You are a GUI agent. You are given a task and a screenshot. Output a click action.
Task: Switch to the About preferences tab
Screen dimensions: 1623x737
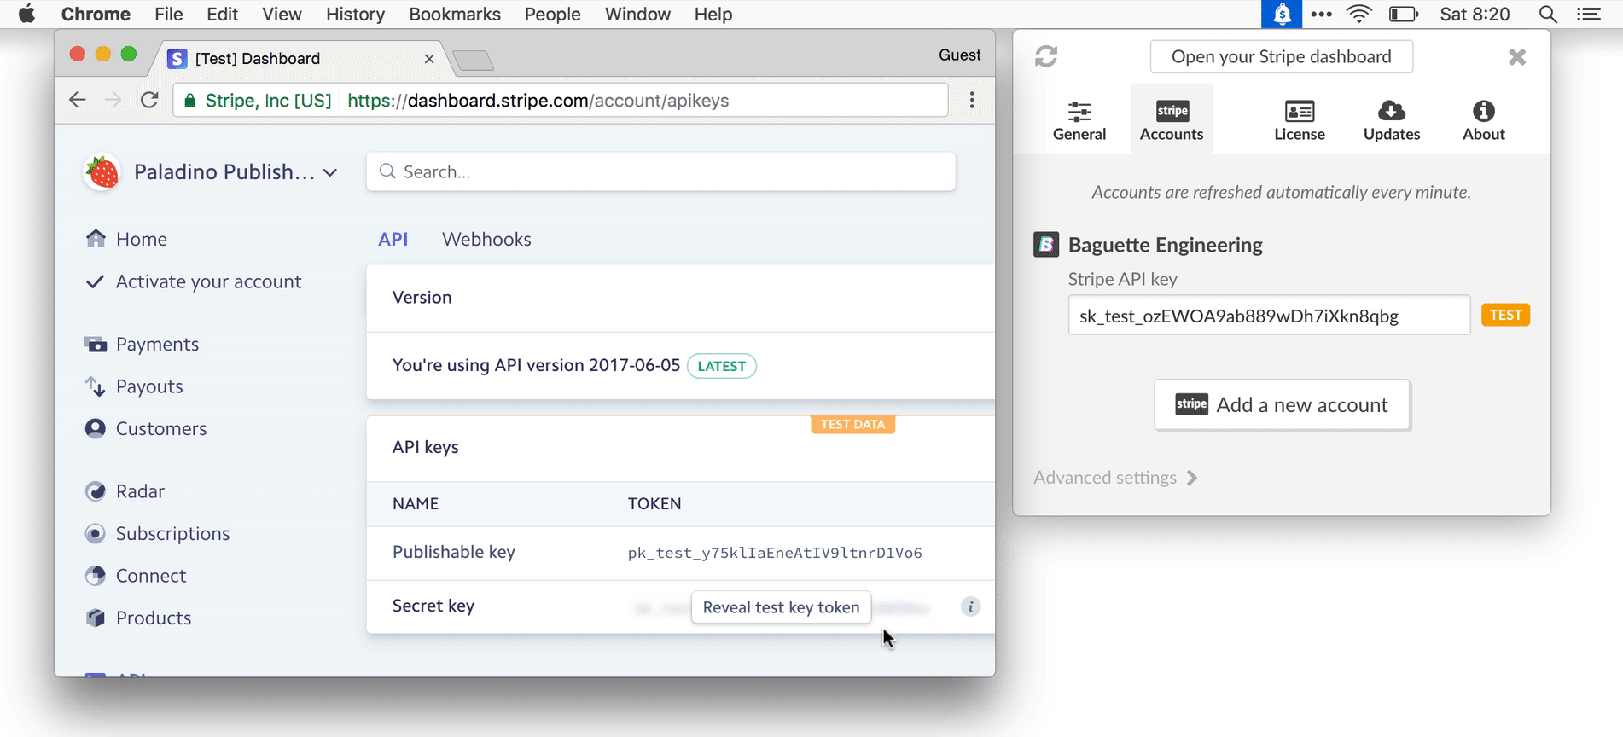[1484, 120]
